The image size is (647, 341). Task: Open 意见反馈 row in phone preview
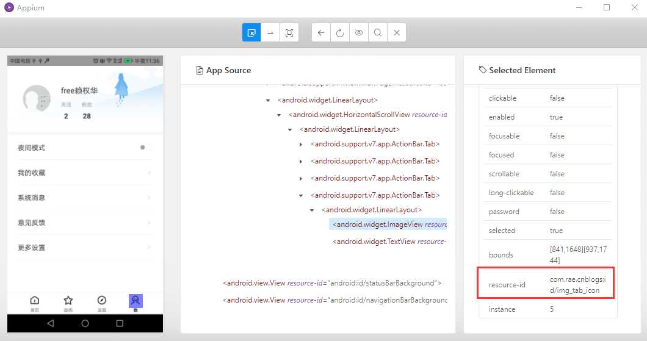[85, 223]
